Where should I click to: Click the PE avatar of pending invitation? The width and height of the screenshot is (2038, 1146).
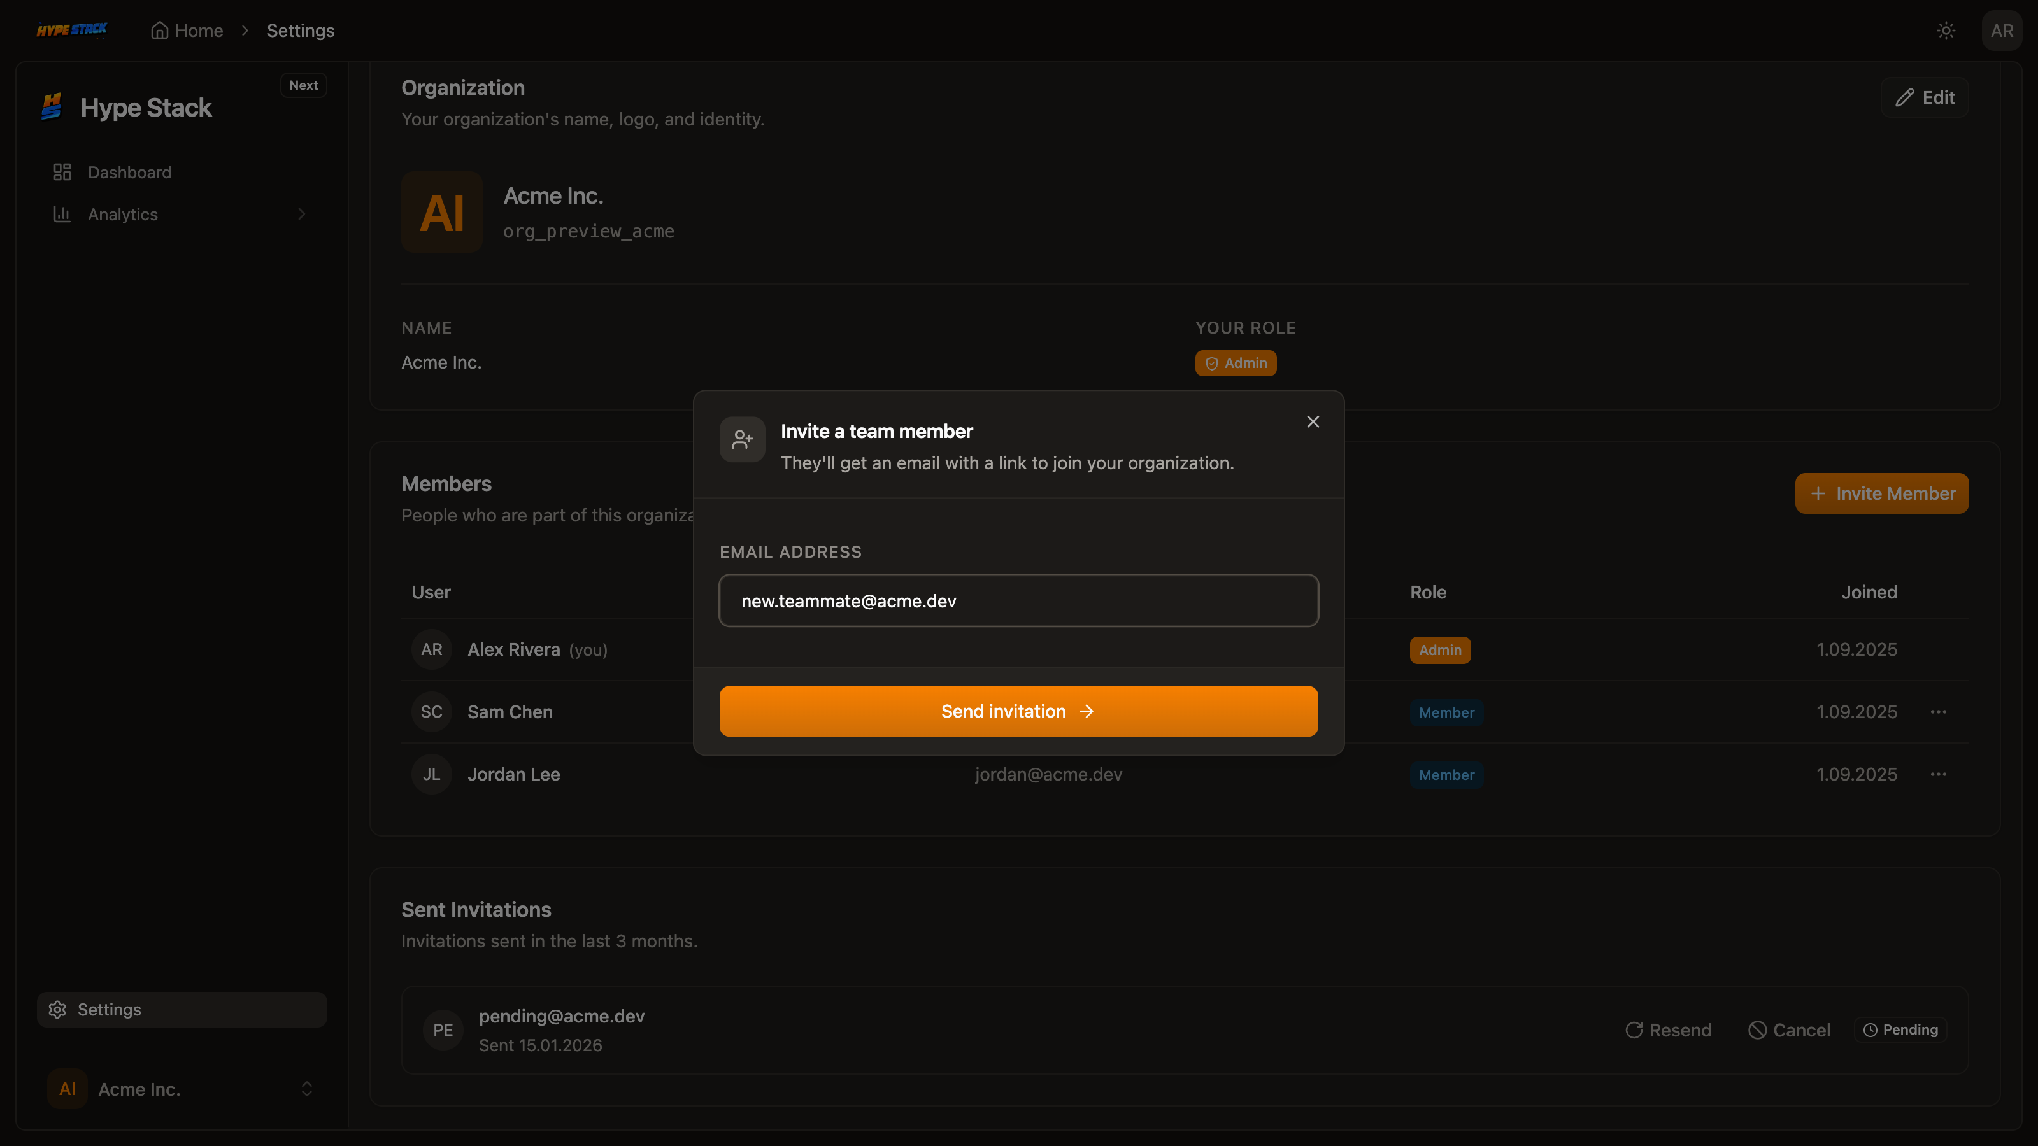click(x=443, y=1029)
